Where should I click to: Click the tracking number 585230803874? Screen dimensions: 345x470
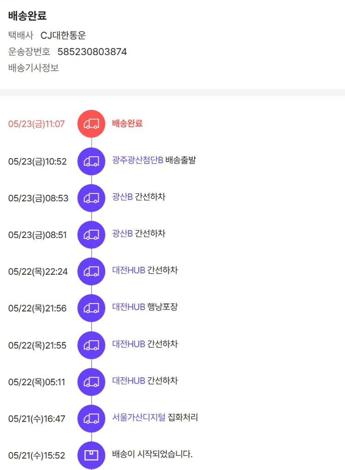[x=92, y=52]
